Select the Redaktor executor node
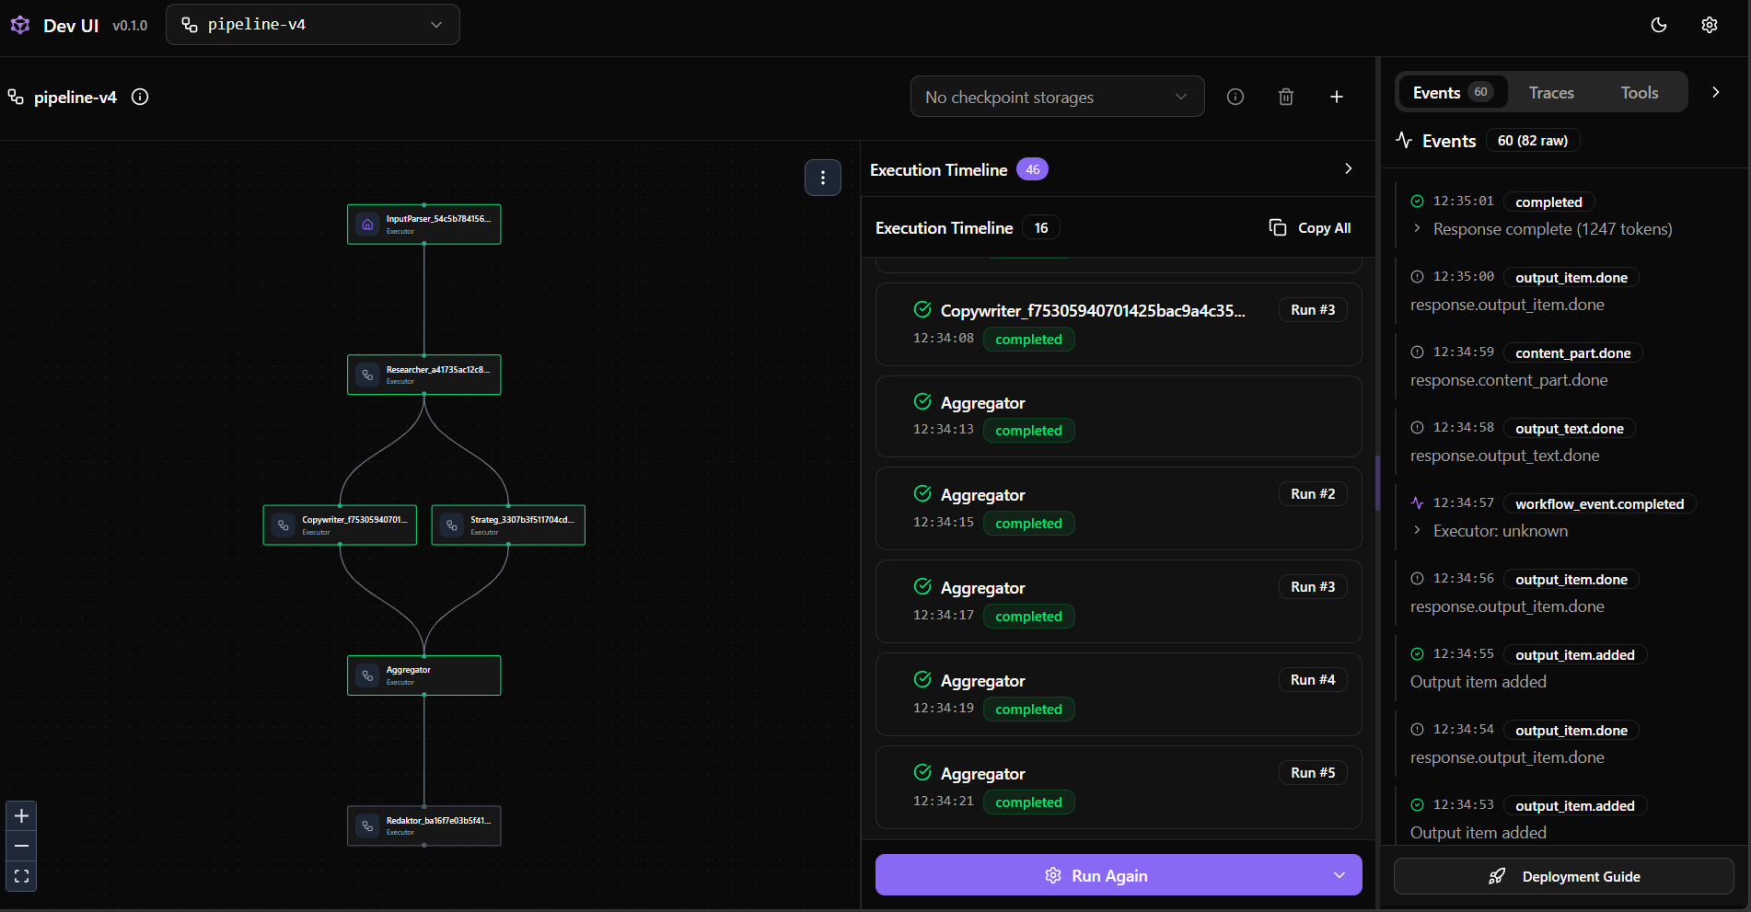Image resolution: width=1751 pixels, height=912 pixels. 423,825
